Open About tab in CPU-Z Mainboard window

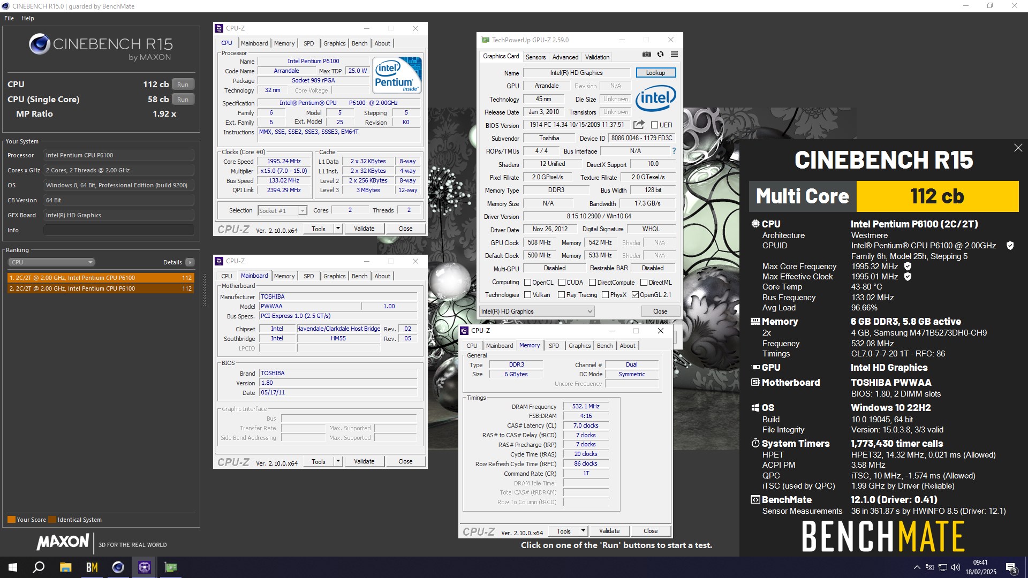(382, 276)
